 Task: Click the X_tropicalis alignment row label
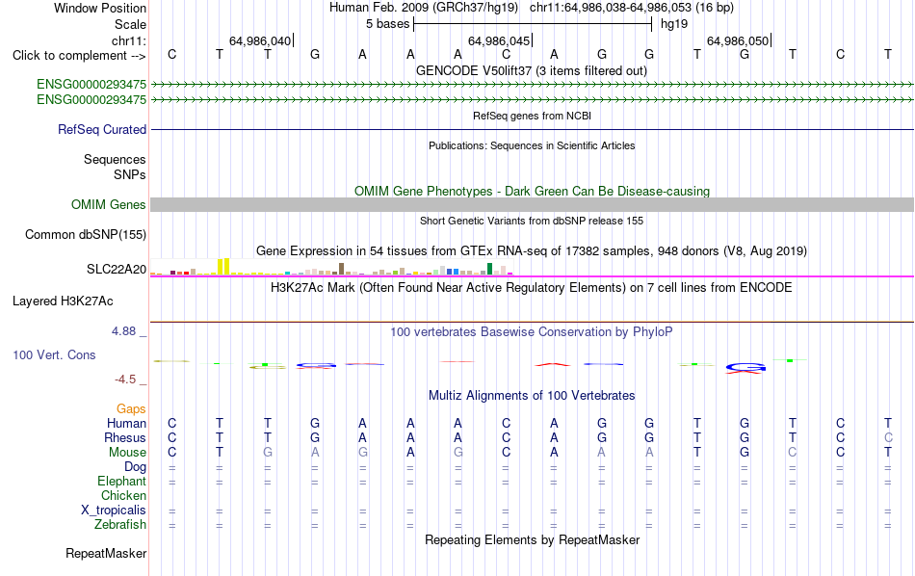pos(114,511)
